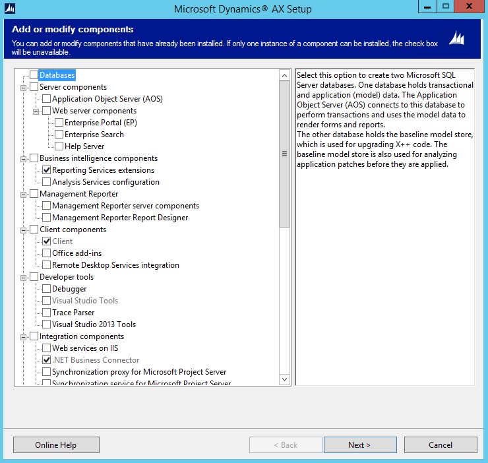Check the Management Reporter parent checkbox

(34, 194)
